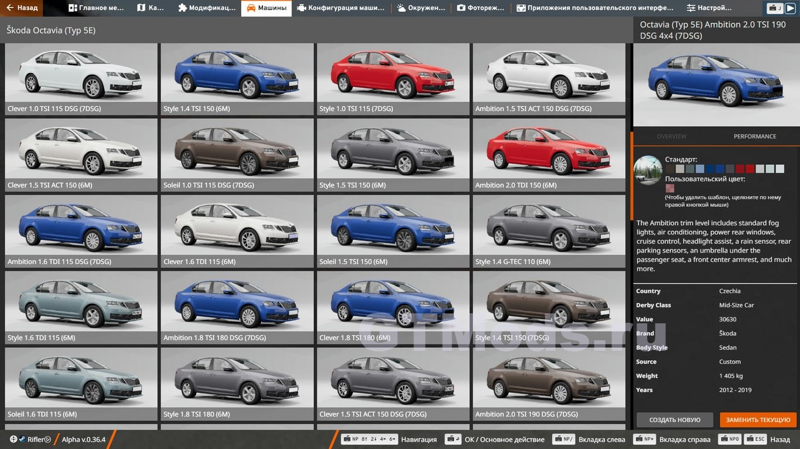This screenshot has height=449, width=800.
Task: Click the СОЗДАТЬ НОВУЮ button
Action: click(675, 420)
